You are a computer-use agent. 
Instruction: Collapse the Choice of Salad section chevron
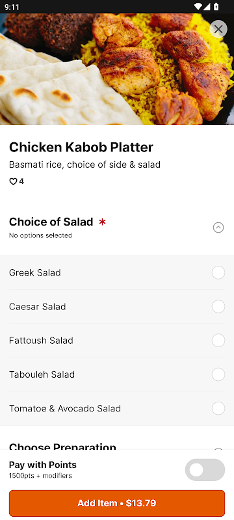pos(218,227)
